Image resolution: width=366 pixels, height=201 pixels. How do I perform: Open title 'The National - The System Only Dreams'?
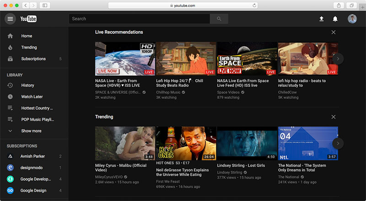point(302,168)
